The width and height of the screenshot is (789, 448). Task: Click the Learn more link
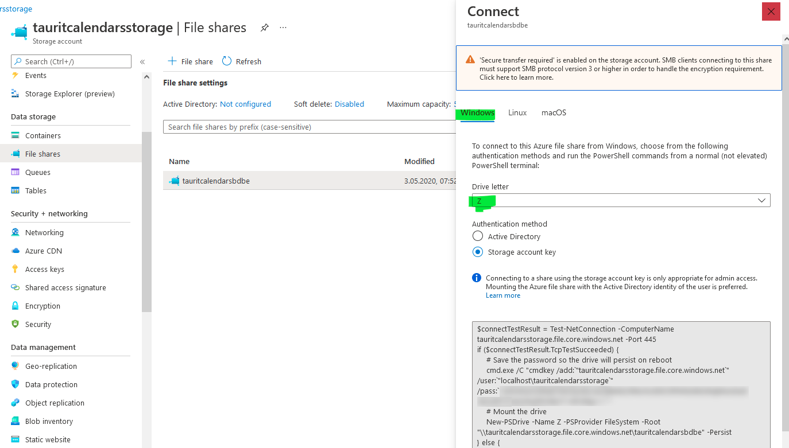503,295
